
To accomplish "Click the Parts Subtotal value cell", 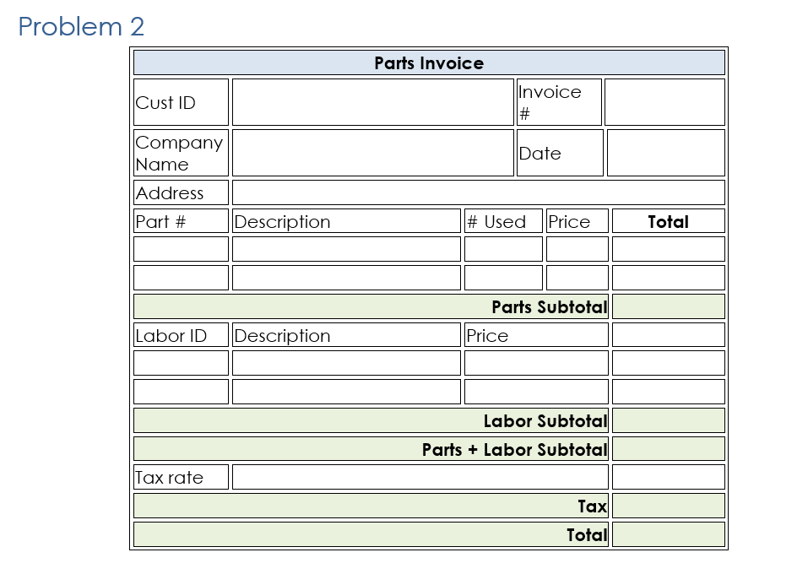I will [668, 306].
